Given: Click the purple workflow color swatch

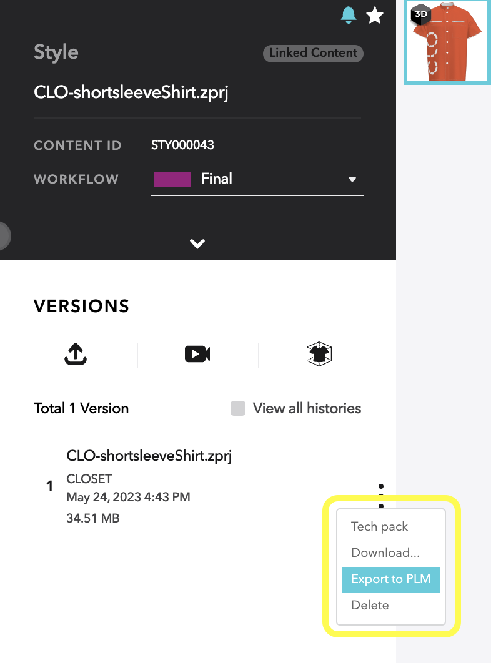Looking at the screenshot, I should 172,180.
